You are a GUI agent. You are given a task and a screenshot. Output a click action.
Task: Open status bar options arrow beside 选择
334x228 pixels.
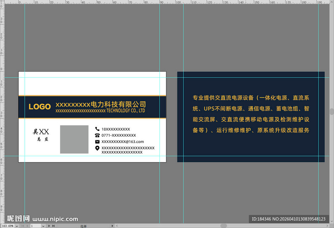pyautogui.click(x=113, y=226)
